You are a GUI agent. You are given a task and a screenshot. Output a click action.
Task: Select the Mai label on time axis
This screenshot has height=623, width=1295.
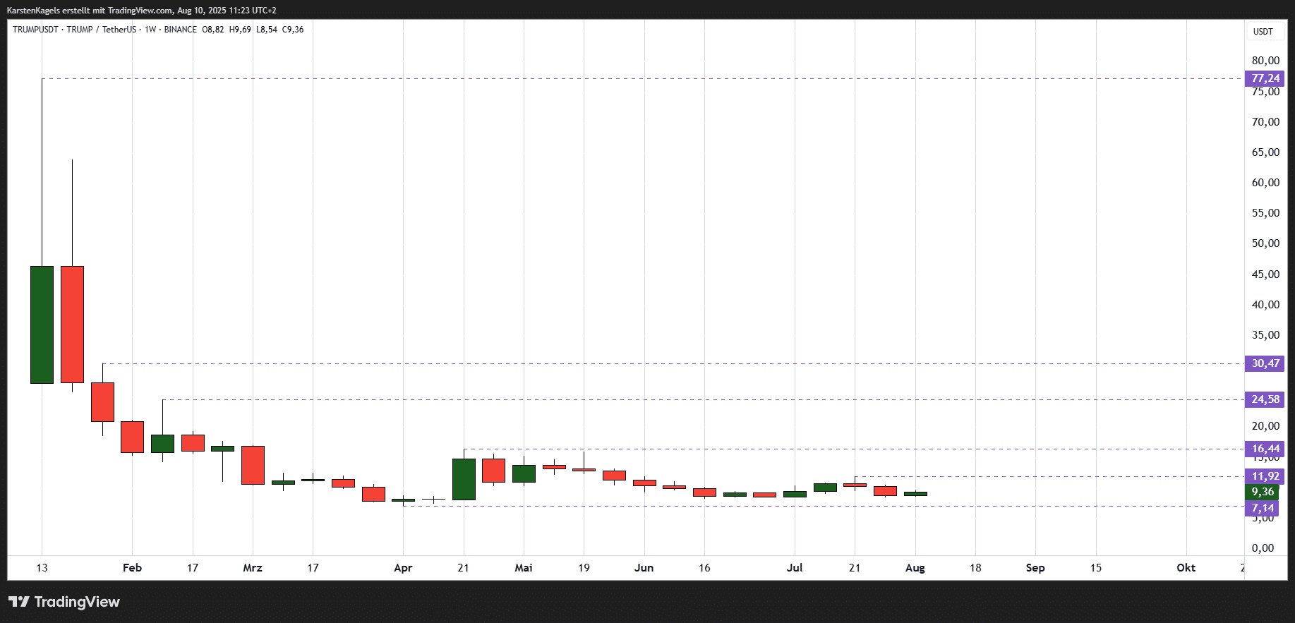point(524,568)
